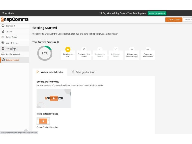This screenshot has width=192, height=144.
Task: Collapse the sidebar using the bottom arrow
Action: (26, 131)
